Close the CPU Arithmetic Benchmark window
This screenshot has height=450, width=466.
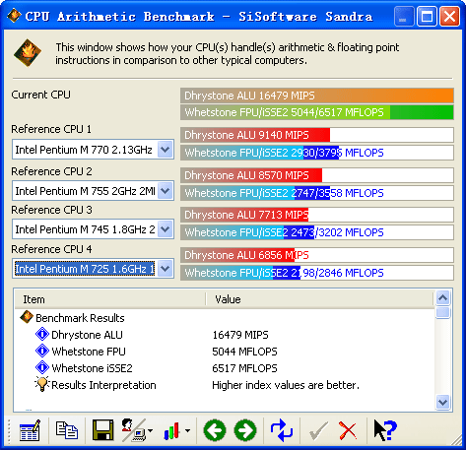coord(449,16)
